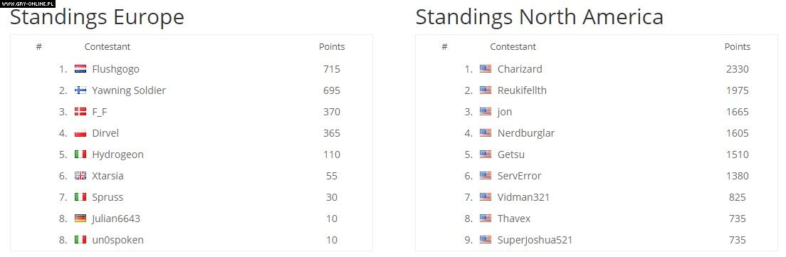The width and height of the screenshot is (786, 257).
Task: Open ServError's contestant entry
Action: point(519,176)
